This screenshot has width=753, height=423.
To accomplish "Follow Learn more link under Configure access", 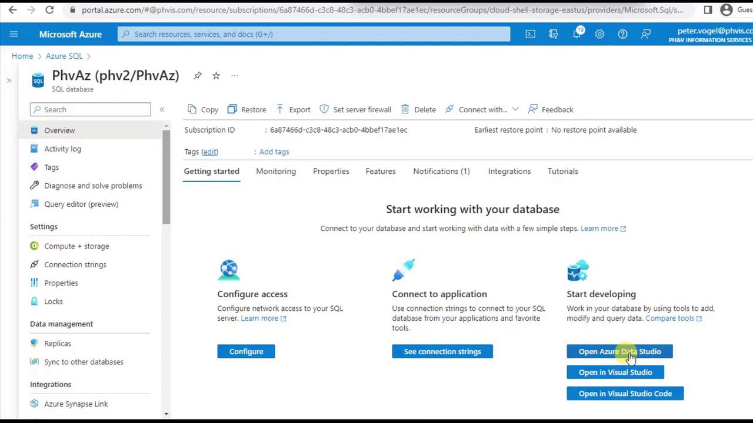I will (x=264, y=318).
